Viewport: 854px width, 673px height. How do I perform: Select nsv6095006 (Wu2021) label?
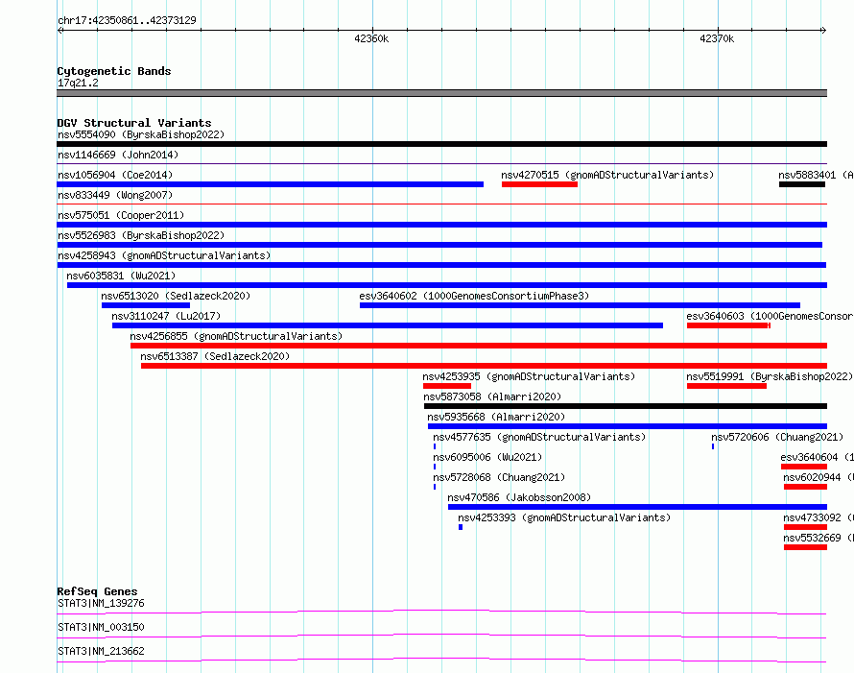pos(487,457)
